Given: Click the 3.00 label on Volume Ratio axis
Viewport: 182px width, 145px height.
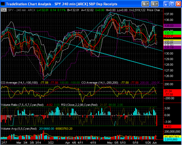Looking at the screenshot, I should click(x=167, y=108).
